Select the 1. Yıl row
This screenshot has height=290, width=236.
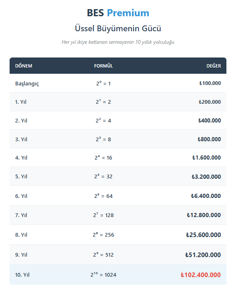click(118, 102)
